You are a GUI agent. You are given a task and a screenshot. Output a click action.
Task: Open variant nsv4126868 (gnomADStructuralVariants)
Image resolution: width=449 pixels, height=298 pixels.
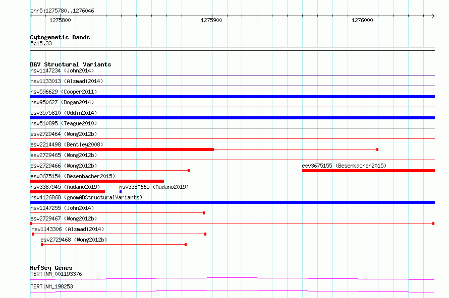[x=86, y=197]
